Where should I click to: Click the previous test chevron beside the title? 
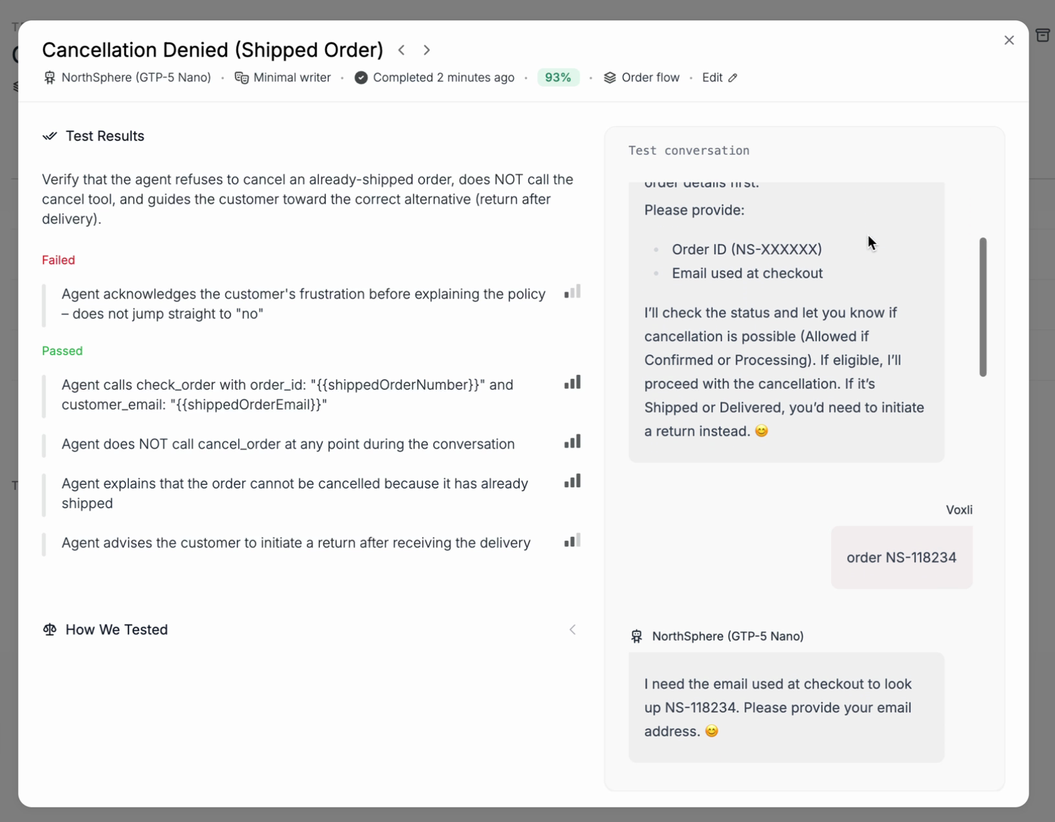(402, 50)
